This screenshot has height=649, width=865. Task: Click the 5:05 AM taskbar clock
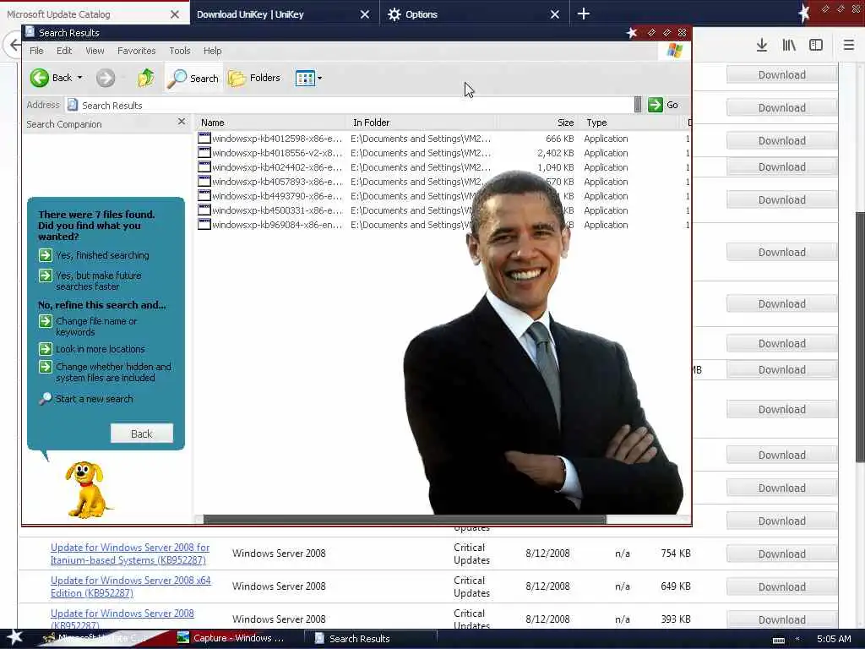834,639
